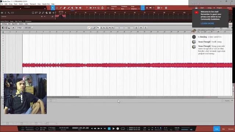Open the Audio menu

(x=26, y=4)
